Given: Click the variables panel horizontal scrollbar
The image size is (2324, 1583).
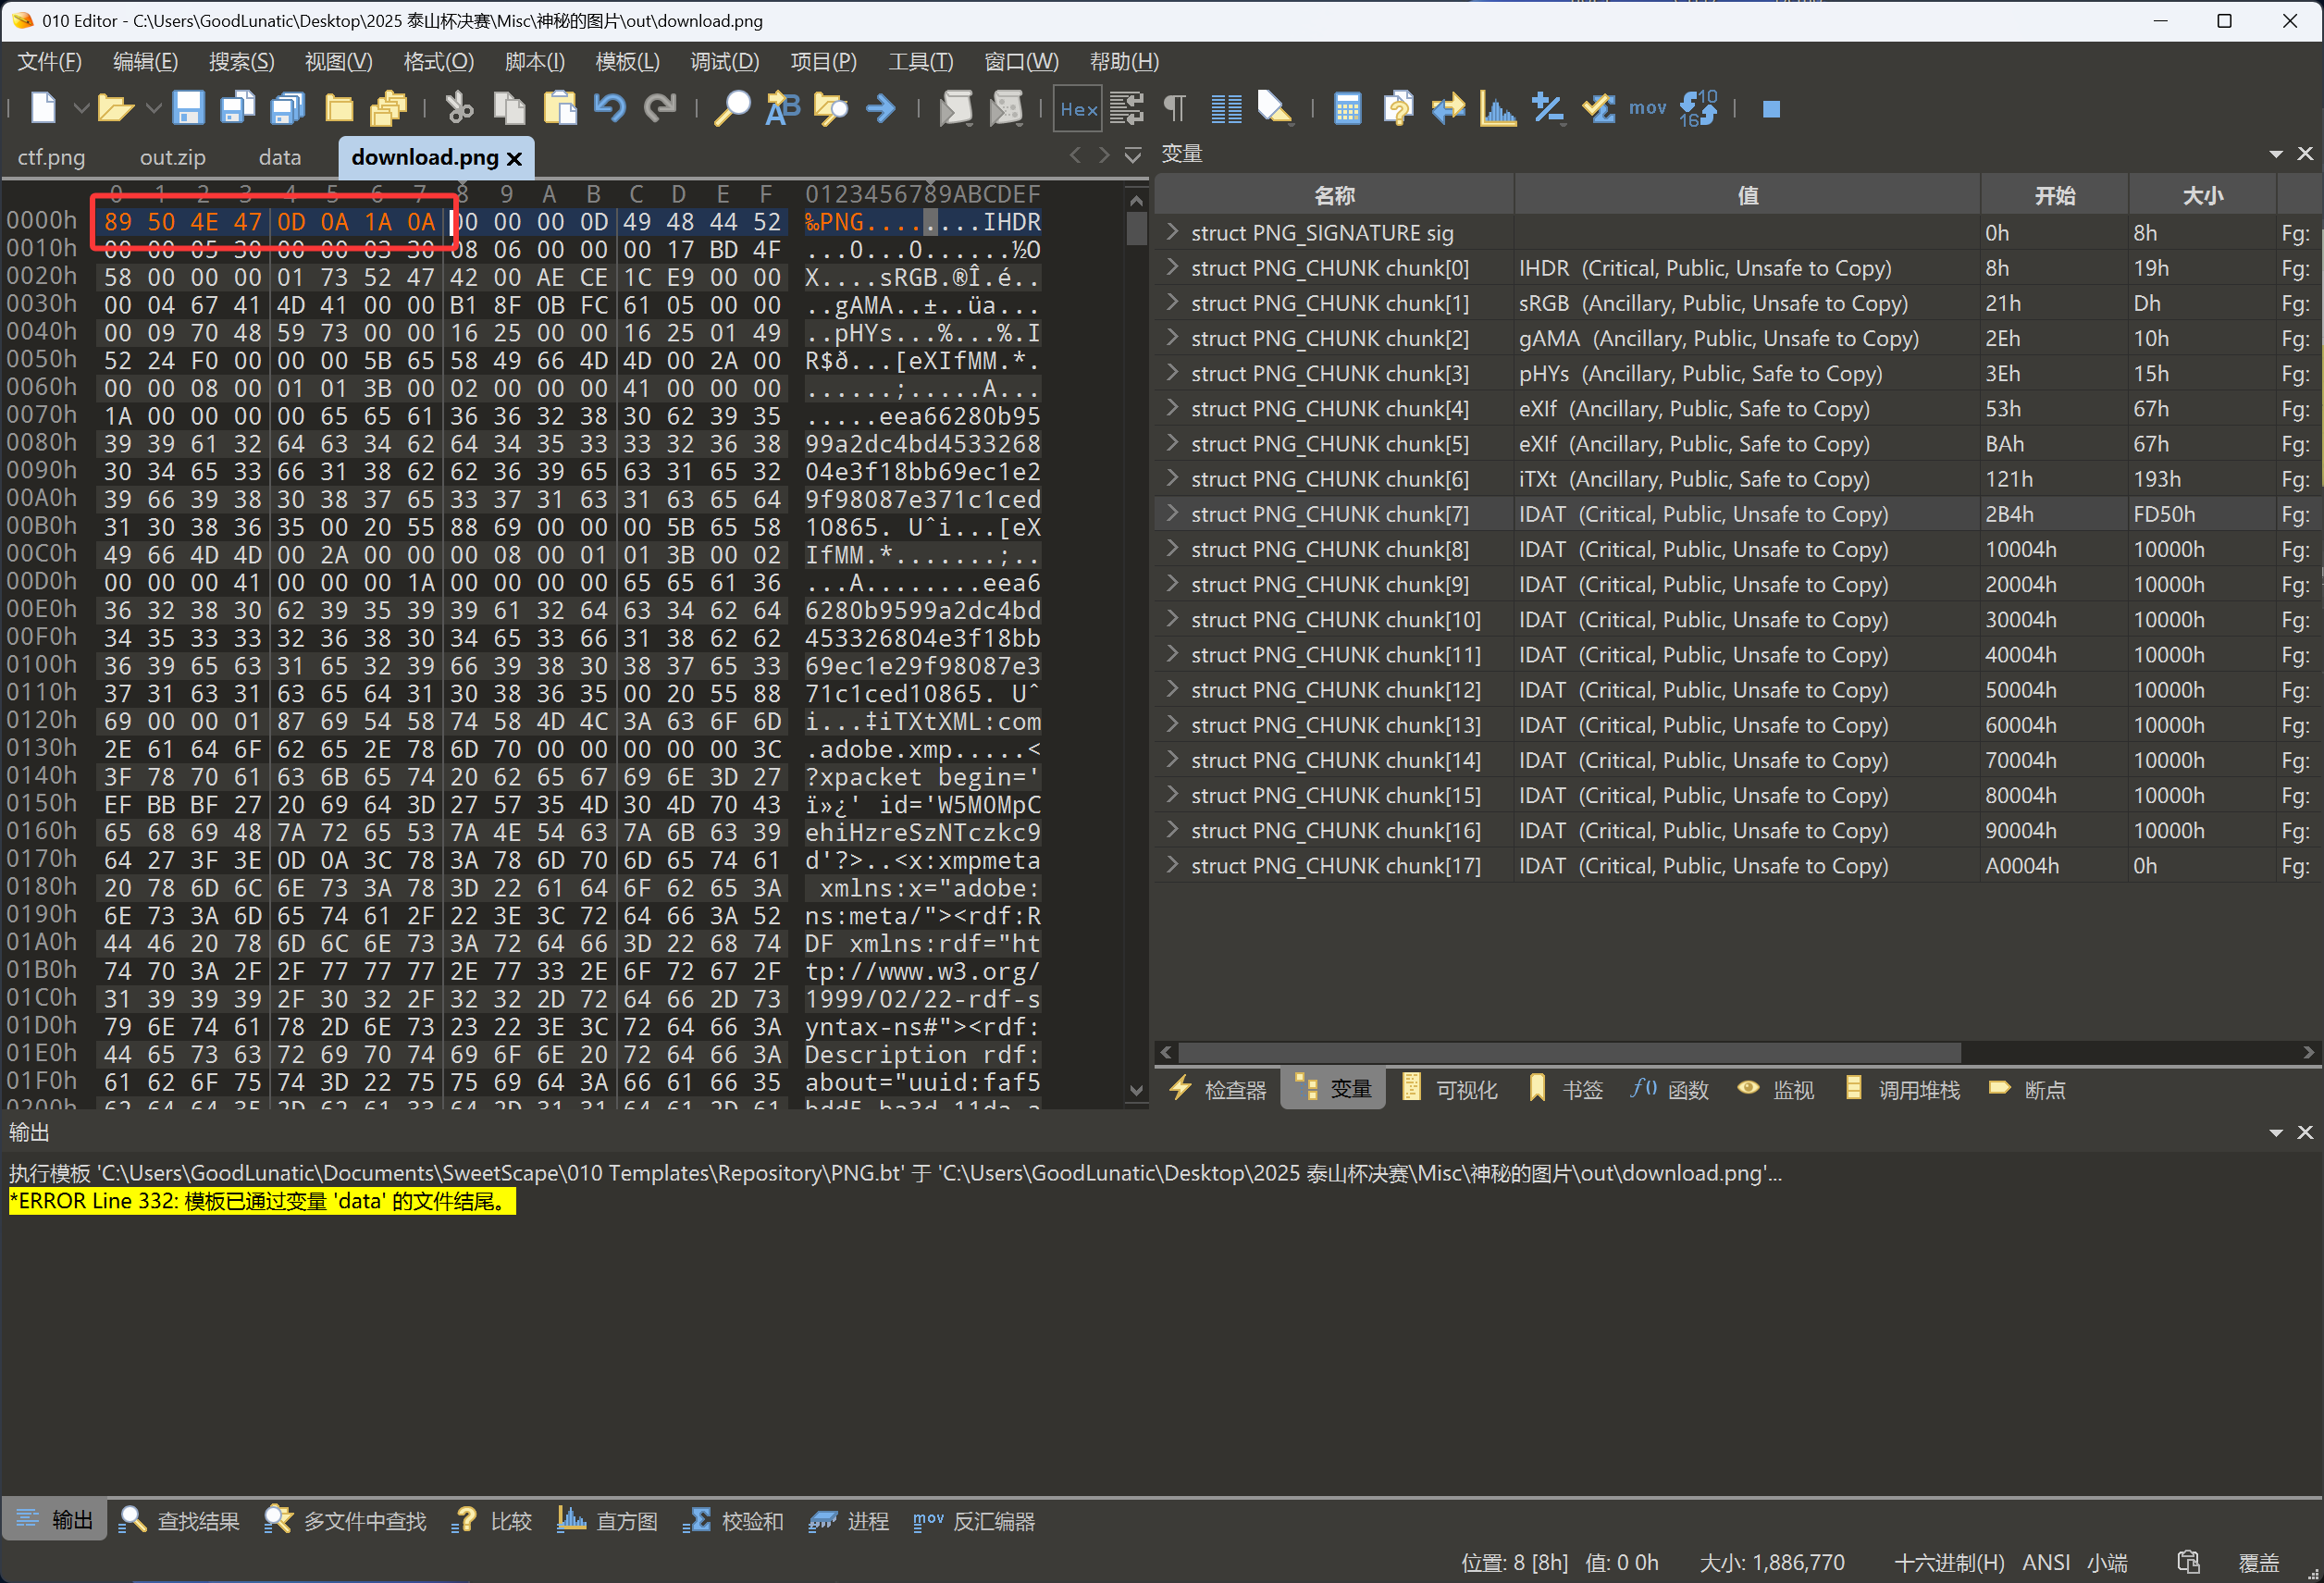Looking at the screenshot, I should 1569,1052.
